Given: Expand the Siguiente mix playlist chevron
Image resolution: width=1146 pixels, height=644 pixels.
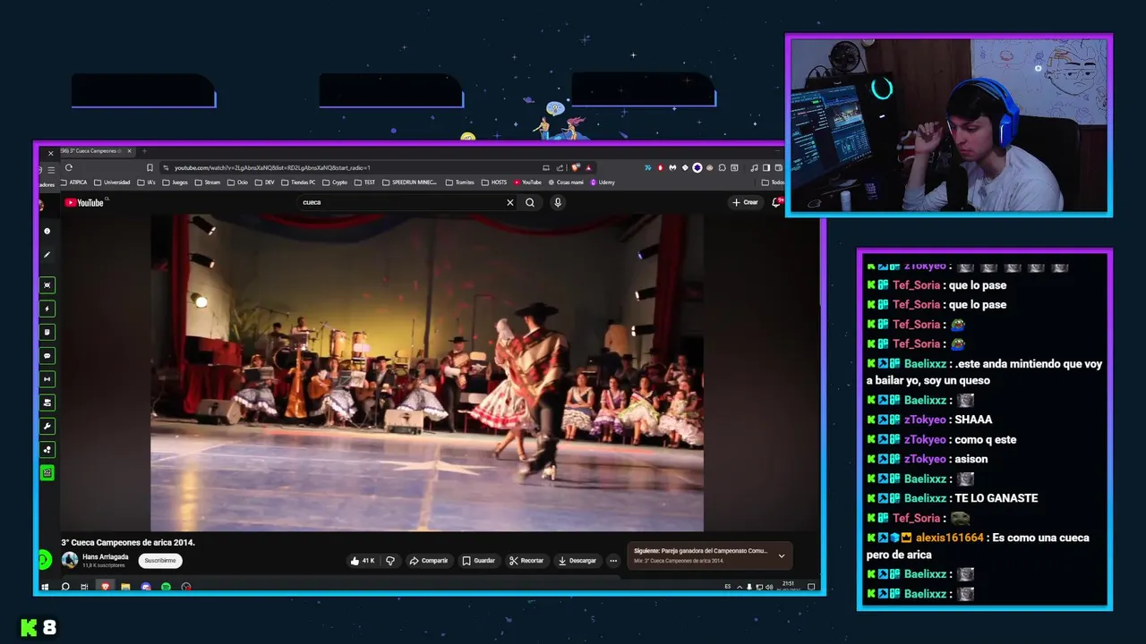Looking at the screenshot, I should click(x=781, y=556).
